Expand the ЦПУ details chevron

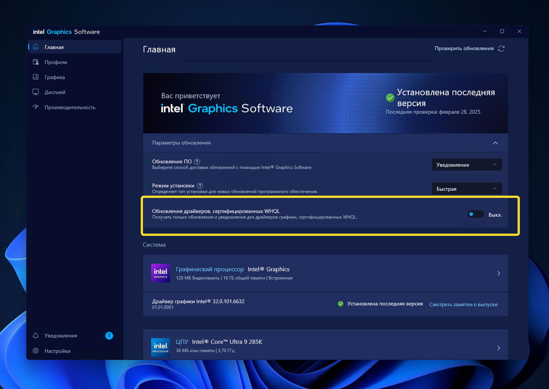[x=498, y=348]
